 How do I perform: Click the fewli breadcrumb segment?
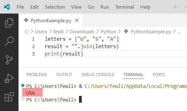(58, 31)
